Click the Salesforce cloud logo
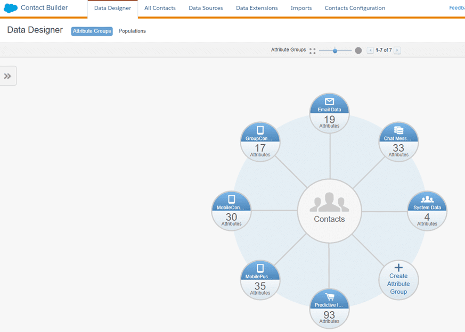The image size is (465, 332). (x=11, y=9)
